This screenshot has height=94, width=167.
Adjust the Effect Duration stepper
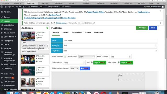[129, 57]
